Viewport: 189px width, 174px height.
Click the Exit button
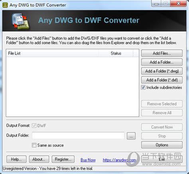click(x=162, y=159)
